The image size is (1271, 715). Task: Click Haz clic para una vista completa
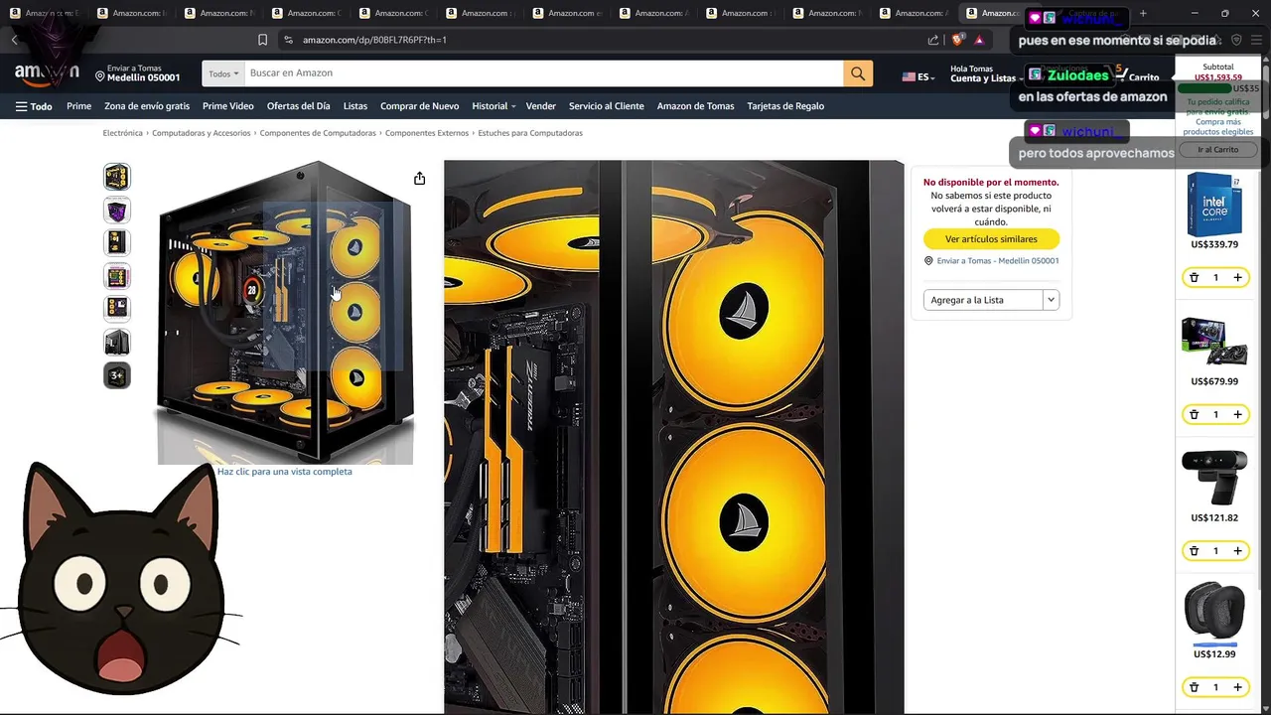coord(285,472)
